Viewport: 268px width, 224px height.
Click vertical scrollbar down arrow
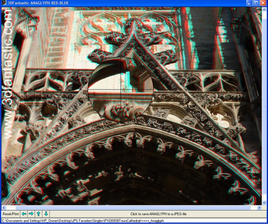pos(264,203)
